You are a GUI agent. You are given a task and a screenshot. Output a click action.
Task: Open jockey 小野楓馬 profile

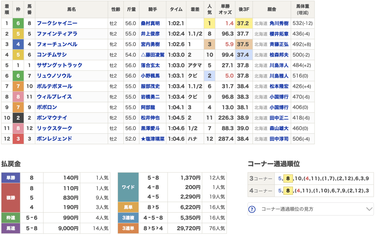point(150,76)
